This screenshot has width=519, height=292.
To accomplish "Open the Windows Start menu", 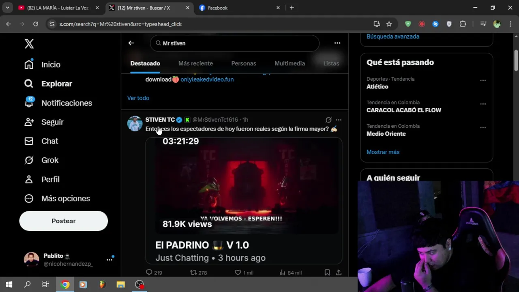I will click(9, 284).
